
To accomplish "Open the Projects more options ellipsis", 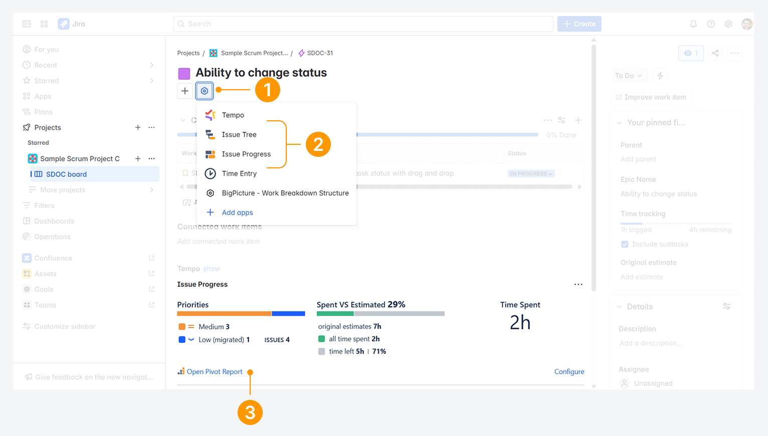I will click(152, 127).
